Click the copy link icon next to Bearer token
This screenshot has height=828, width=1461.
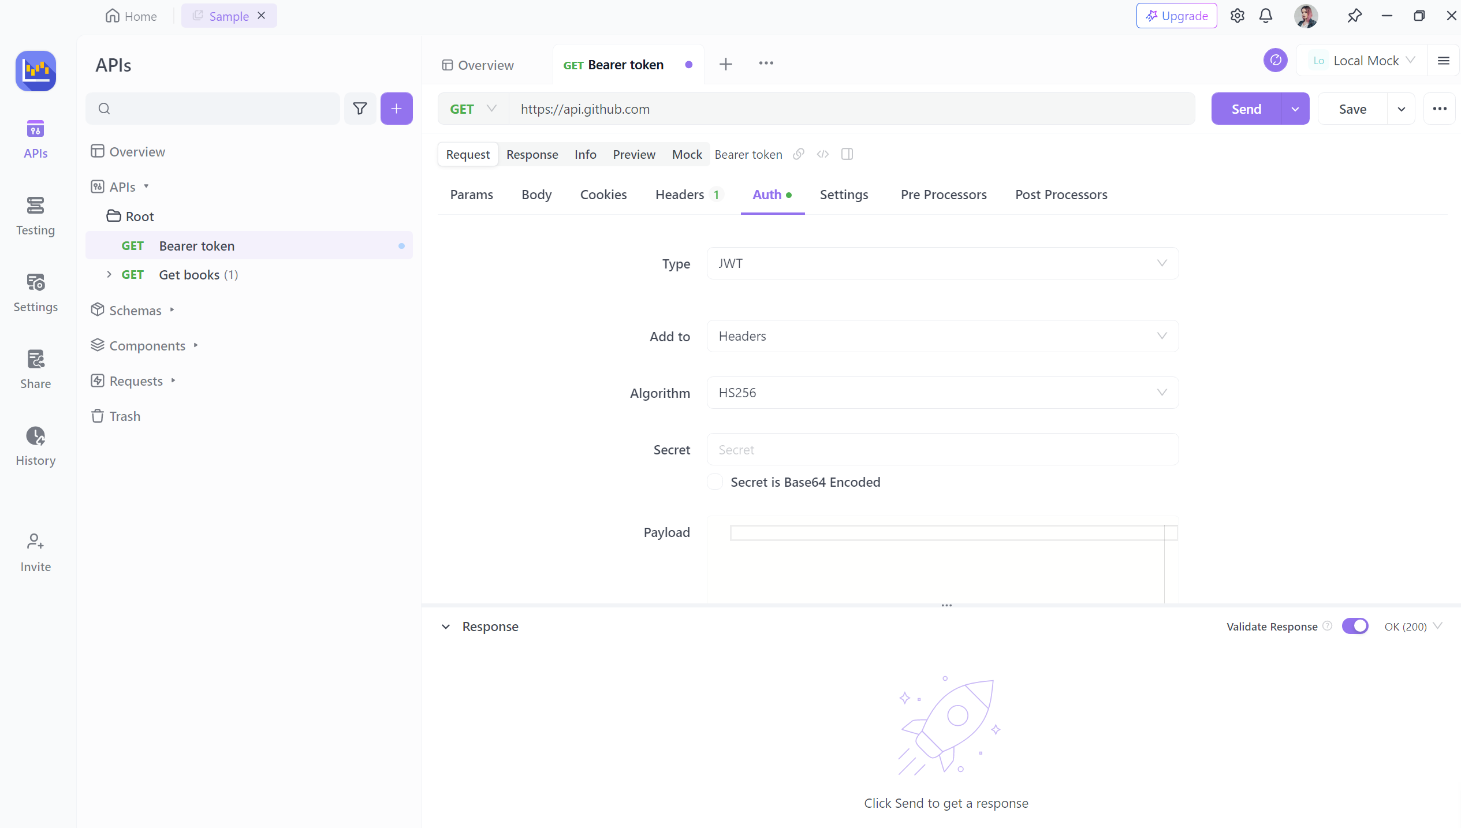tap(799, 154)
